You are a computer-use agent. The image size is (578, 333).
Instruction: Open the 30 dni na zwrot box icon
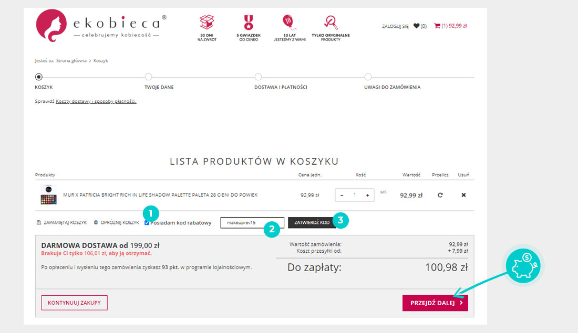[x=207, y=22]
